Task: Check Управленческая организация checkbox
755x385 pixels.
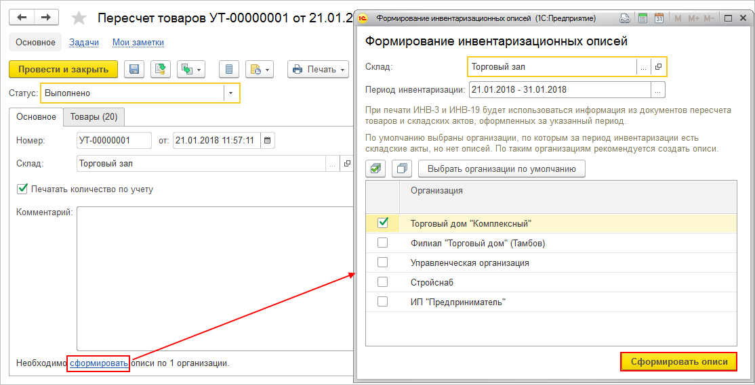Action: coord(383,263)
